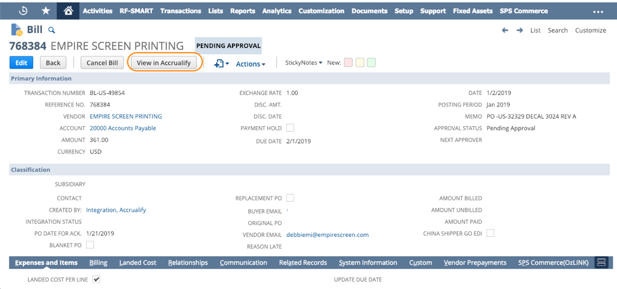Switch to the Billing subtab

98,262
